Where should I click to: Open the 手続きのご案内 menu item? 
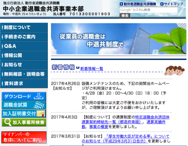[x=24, y=37]
